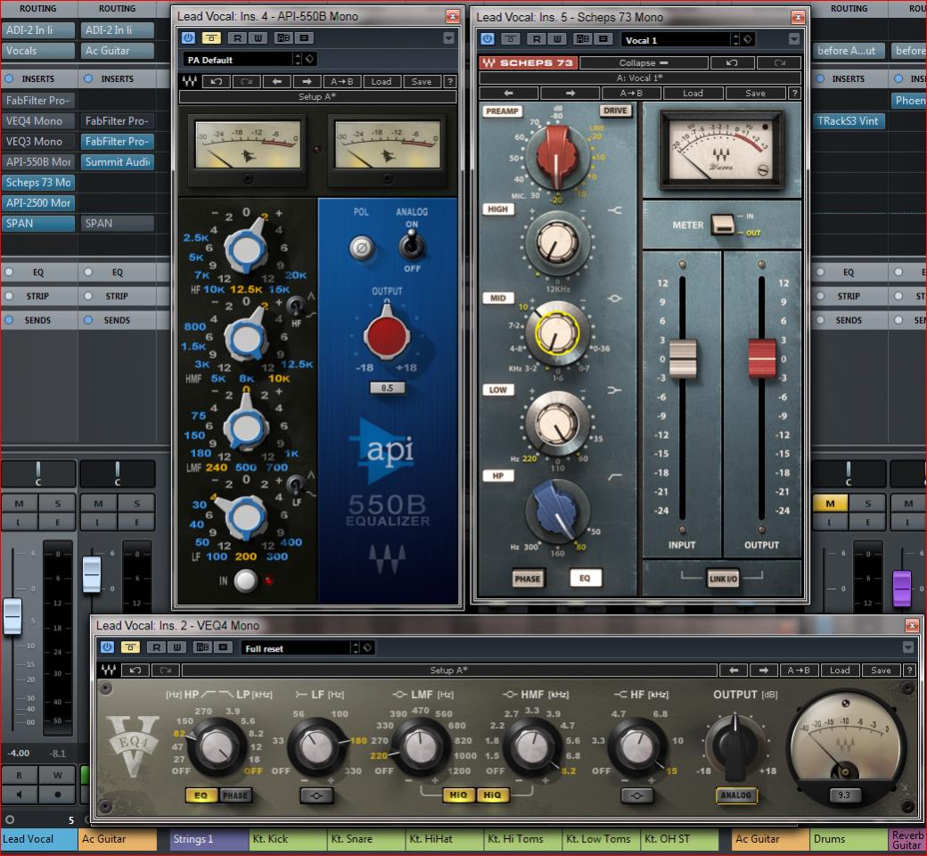Select the Kt. Kick channel tab
The height and width of the screenshot is (856, 927).
click(x=287, y=839)
